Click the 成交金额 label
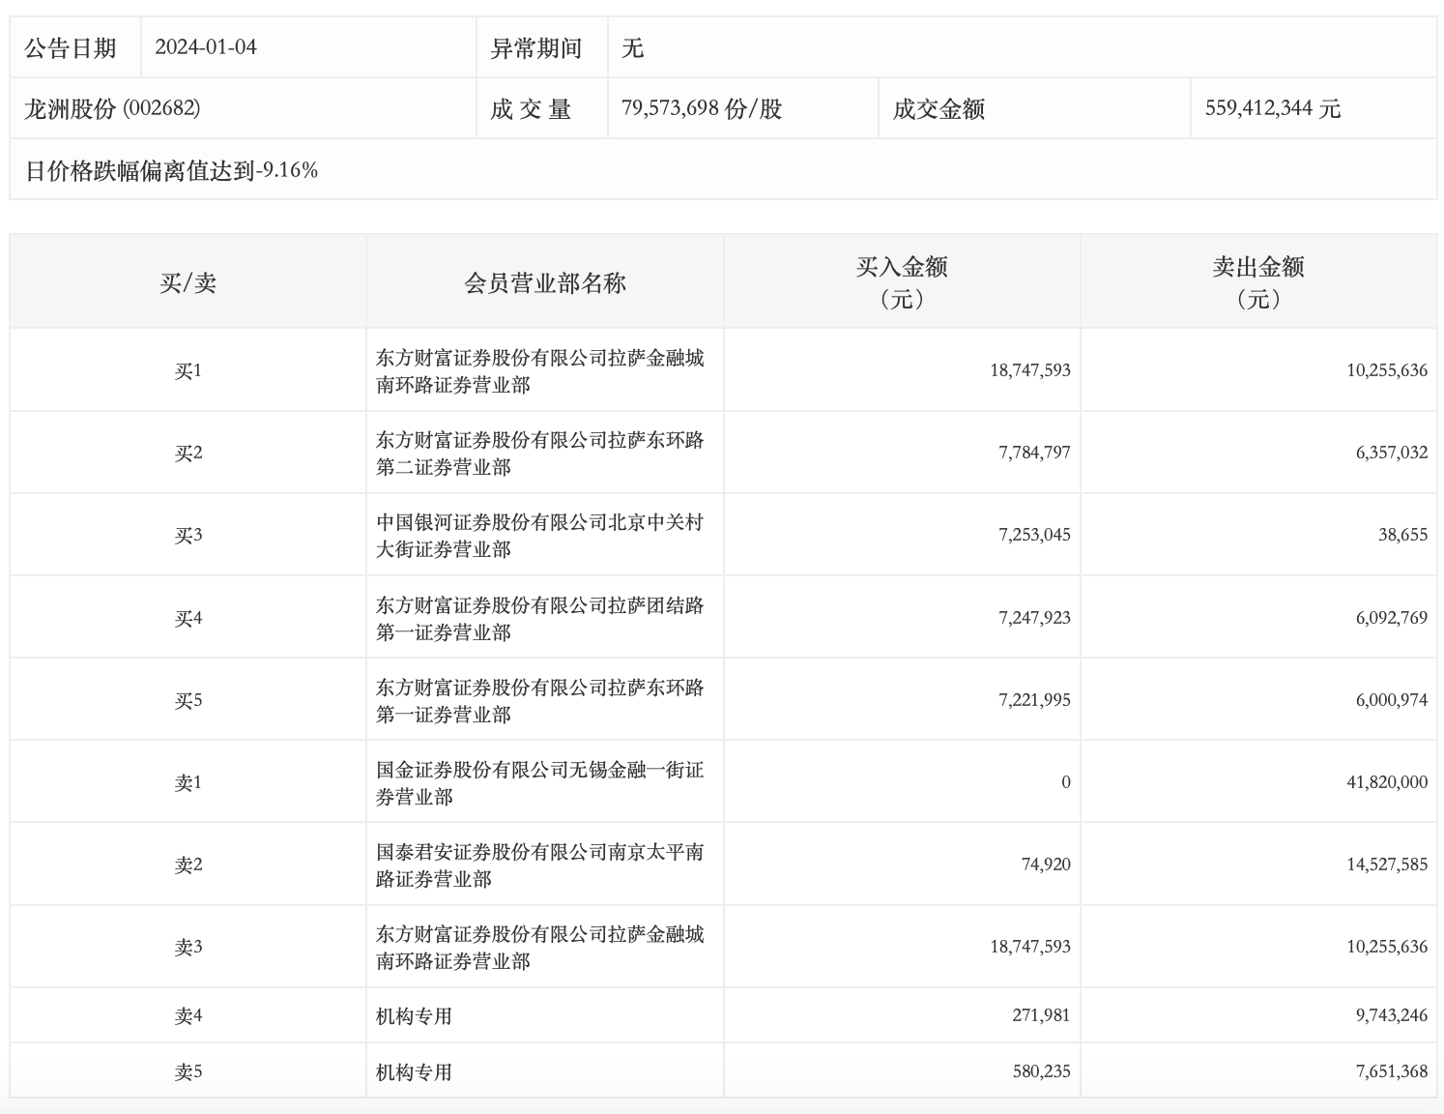 click(939, 109)
